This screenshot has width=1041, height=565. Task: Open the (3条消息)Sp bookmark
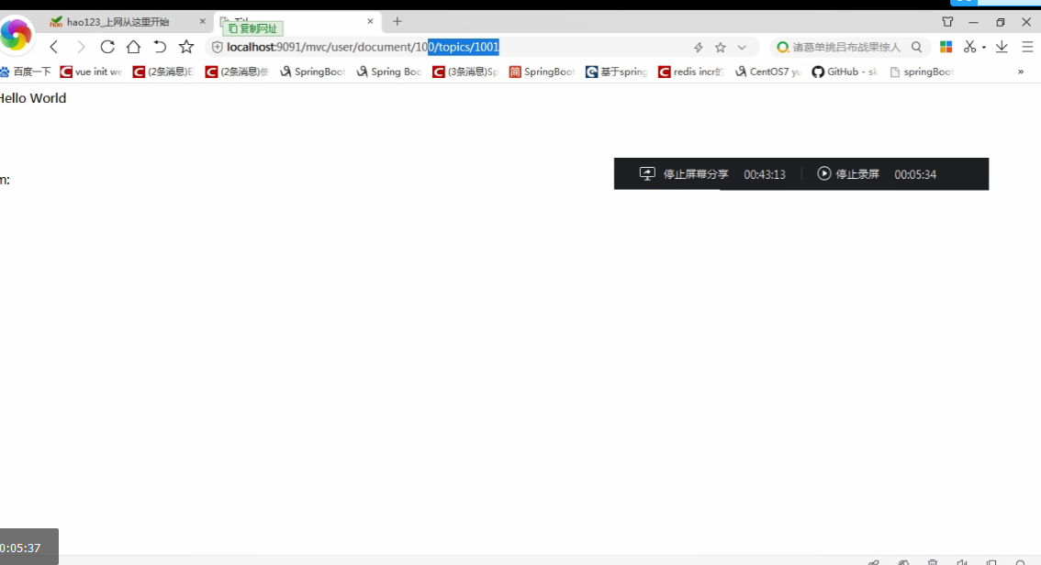pos(465,72)
